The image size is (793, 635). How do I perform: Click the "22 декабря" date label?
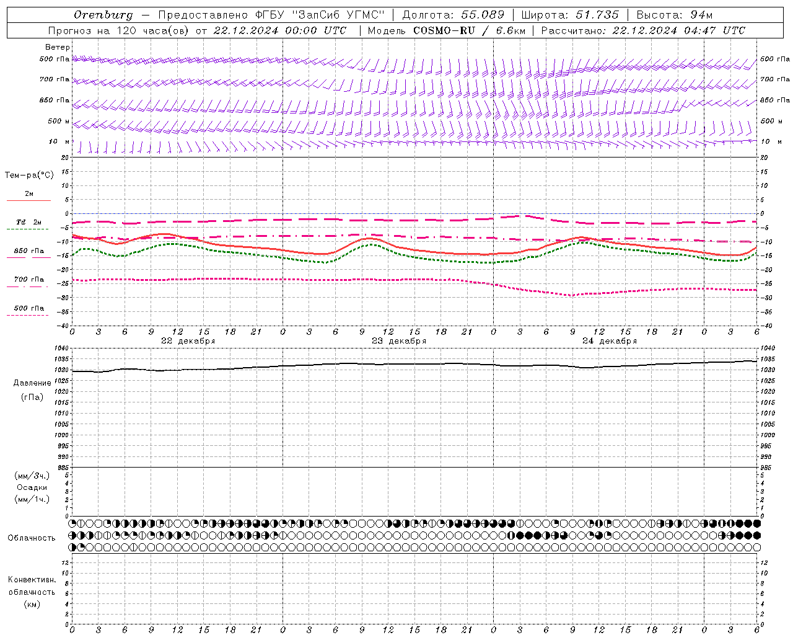coord(188,341)
